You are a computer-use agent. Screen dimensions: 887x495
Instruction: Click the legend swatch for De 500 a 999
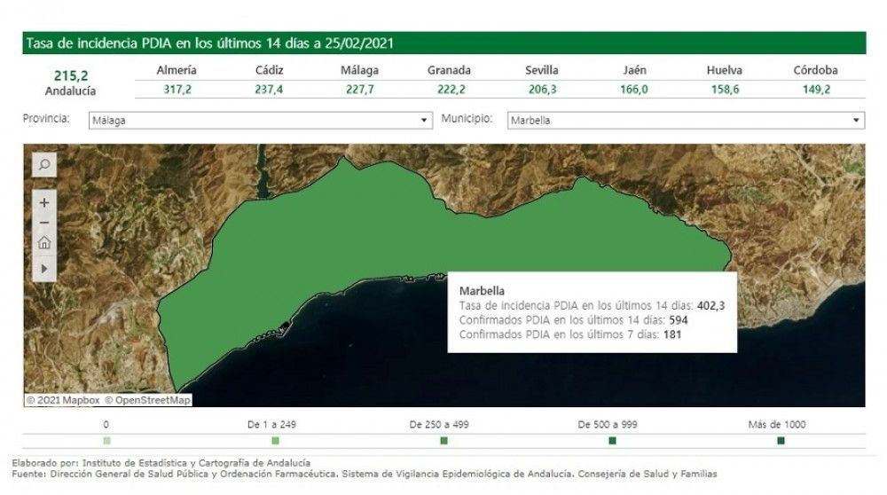(x=612, y=441)
